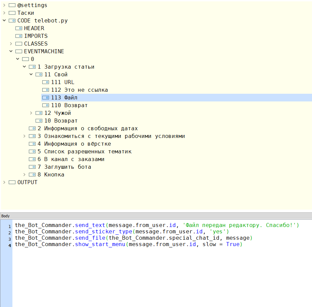Click icon of 6 В канал с заказами
Image resolution: width=312 pixels, height=307 pixels.
click(32, 159)
